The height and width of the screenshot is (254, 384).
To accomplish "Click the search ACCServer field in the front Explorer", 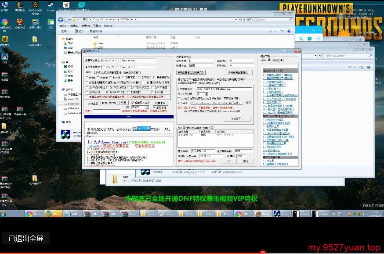I will [x=268, y=20].
